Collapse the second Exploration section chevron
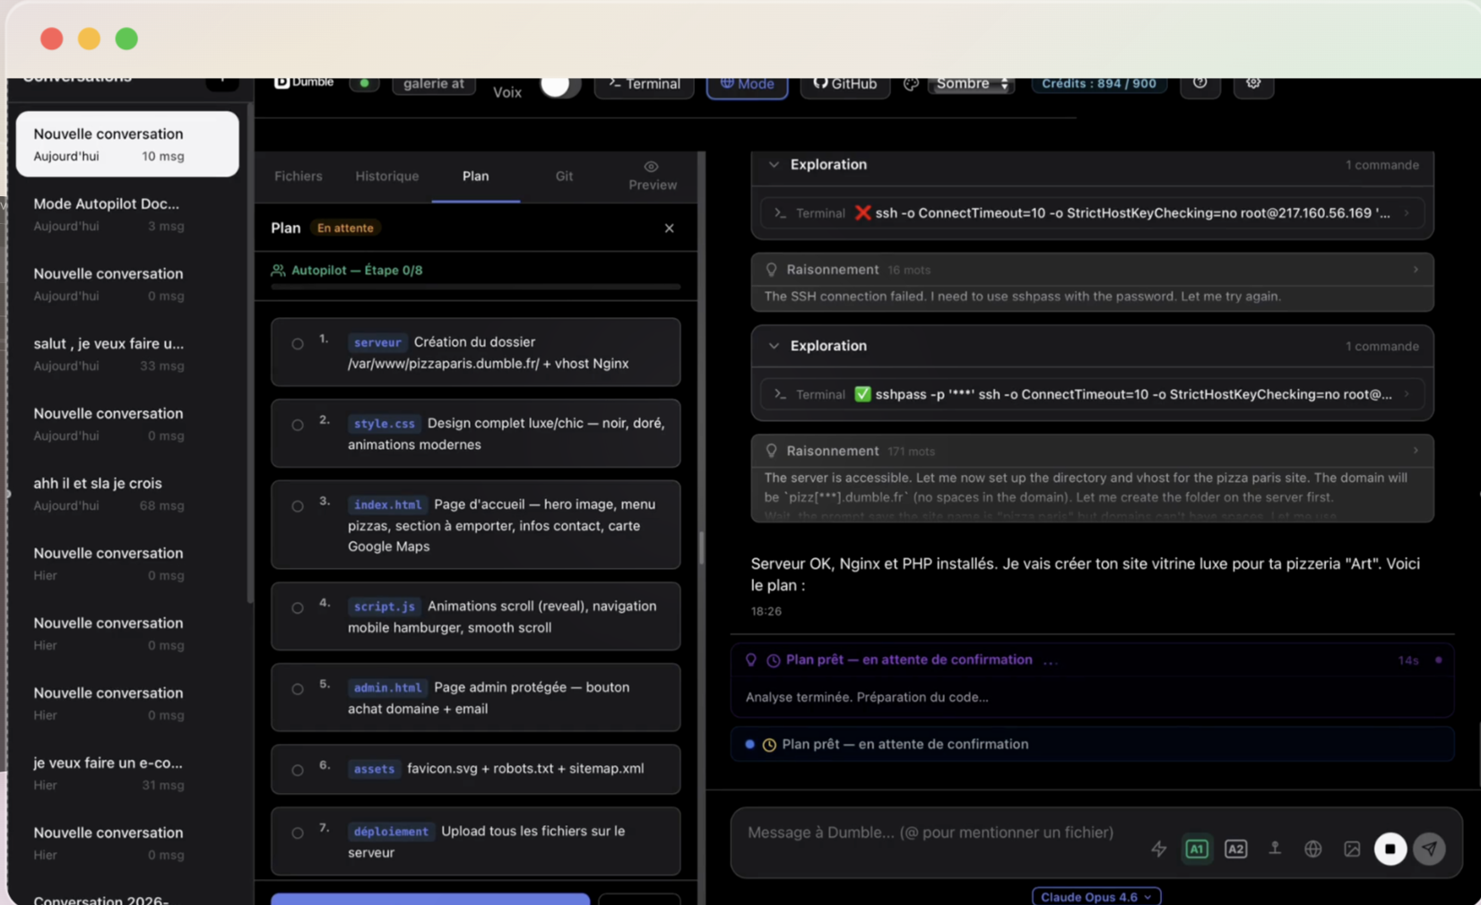The height and width of the screenshot is (905, 1481). coord(774,346)
